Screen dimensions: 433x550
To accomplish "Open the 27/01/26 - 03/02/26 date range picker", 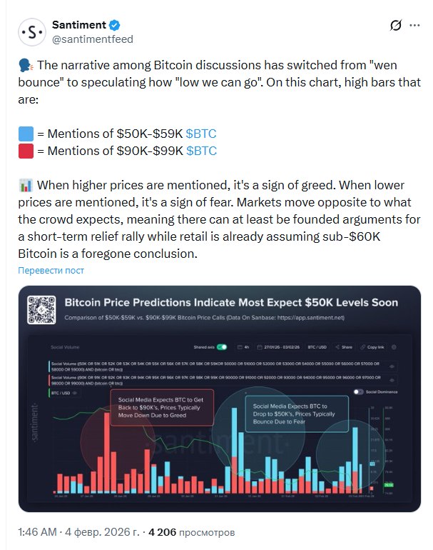I will click(x=279, y=347).
